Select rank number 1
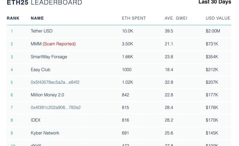Image resolution: width=239 pixels, height=146 pixels. point(12,31)
